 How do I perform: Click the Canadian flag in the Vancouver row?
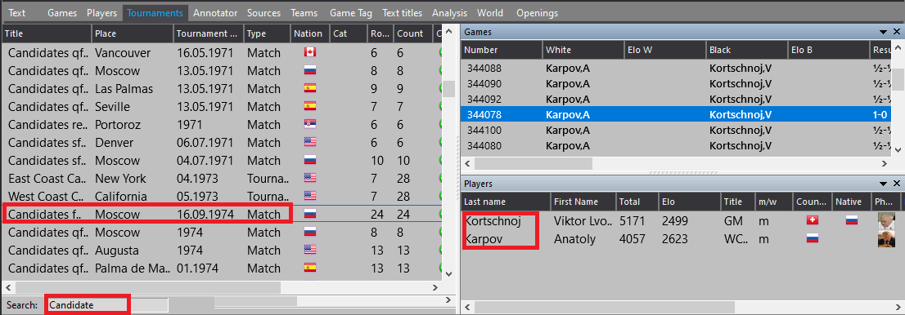[310, 52]
